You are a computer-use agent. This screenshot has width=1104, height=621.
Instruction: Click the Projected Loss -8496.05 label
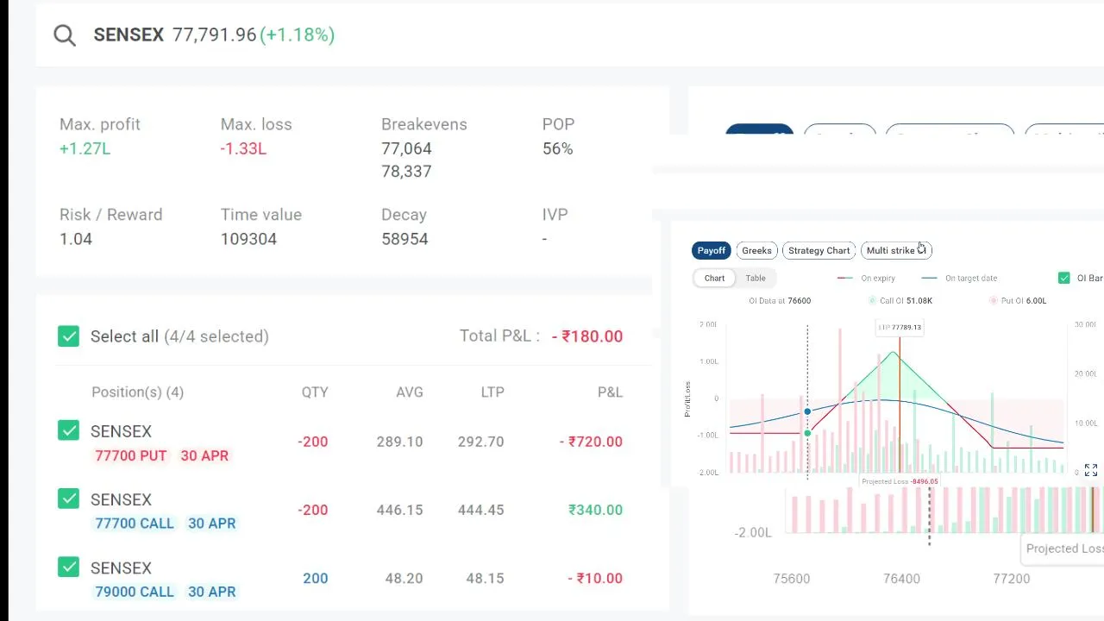(x=900, y=481)
